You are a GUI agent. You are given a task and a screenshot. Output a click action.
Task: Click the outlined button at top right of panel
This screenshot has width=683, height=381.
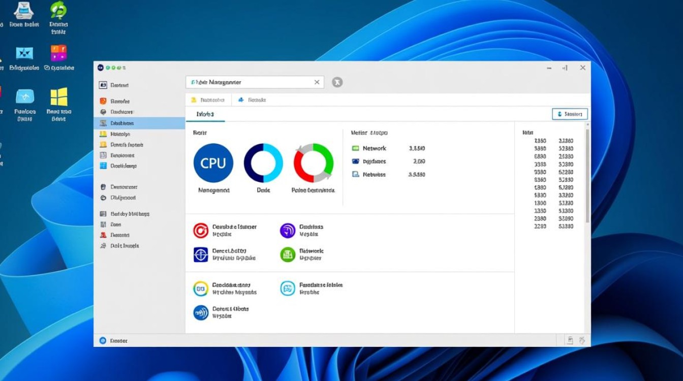click(x=570, y=114)
